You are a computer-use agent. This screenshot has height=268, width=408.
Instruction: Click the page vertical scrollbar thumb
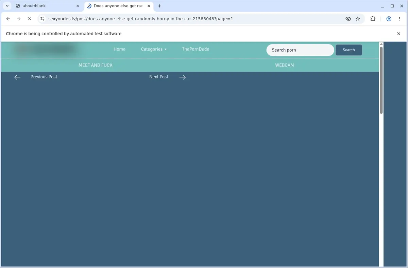381,80
